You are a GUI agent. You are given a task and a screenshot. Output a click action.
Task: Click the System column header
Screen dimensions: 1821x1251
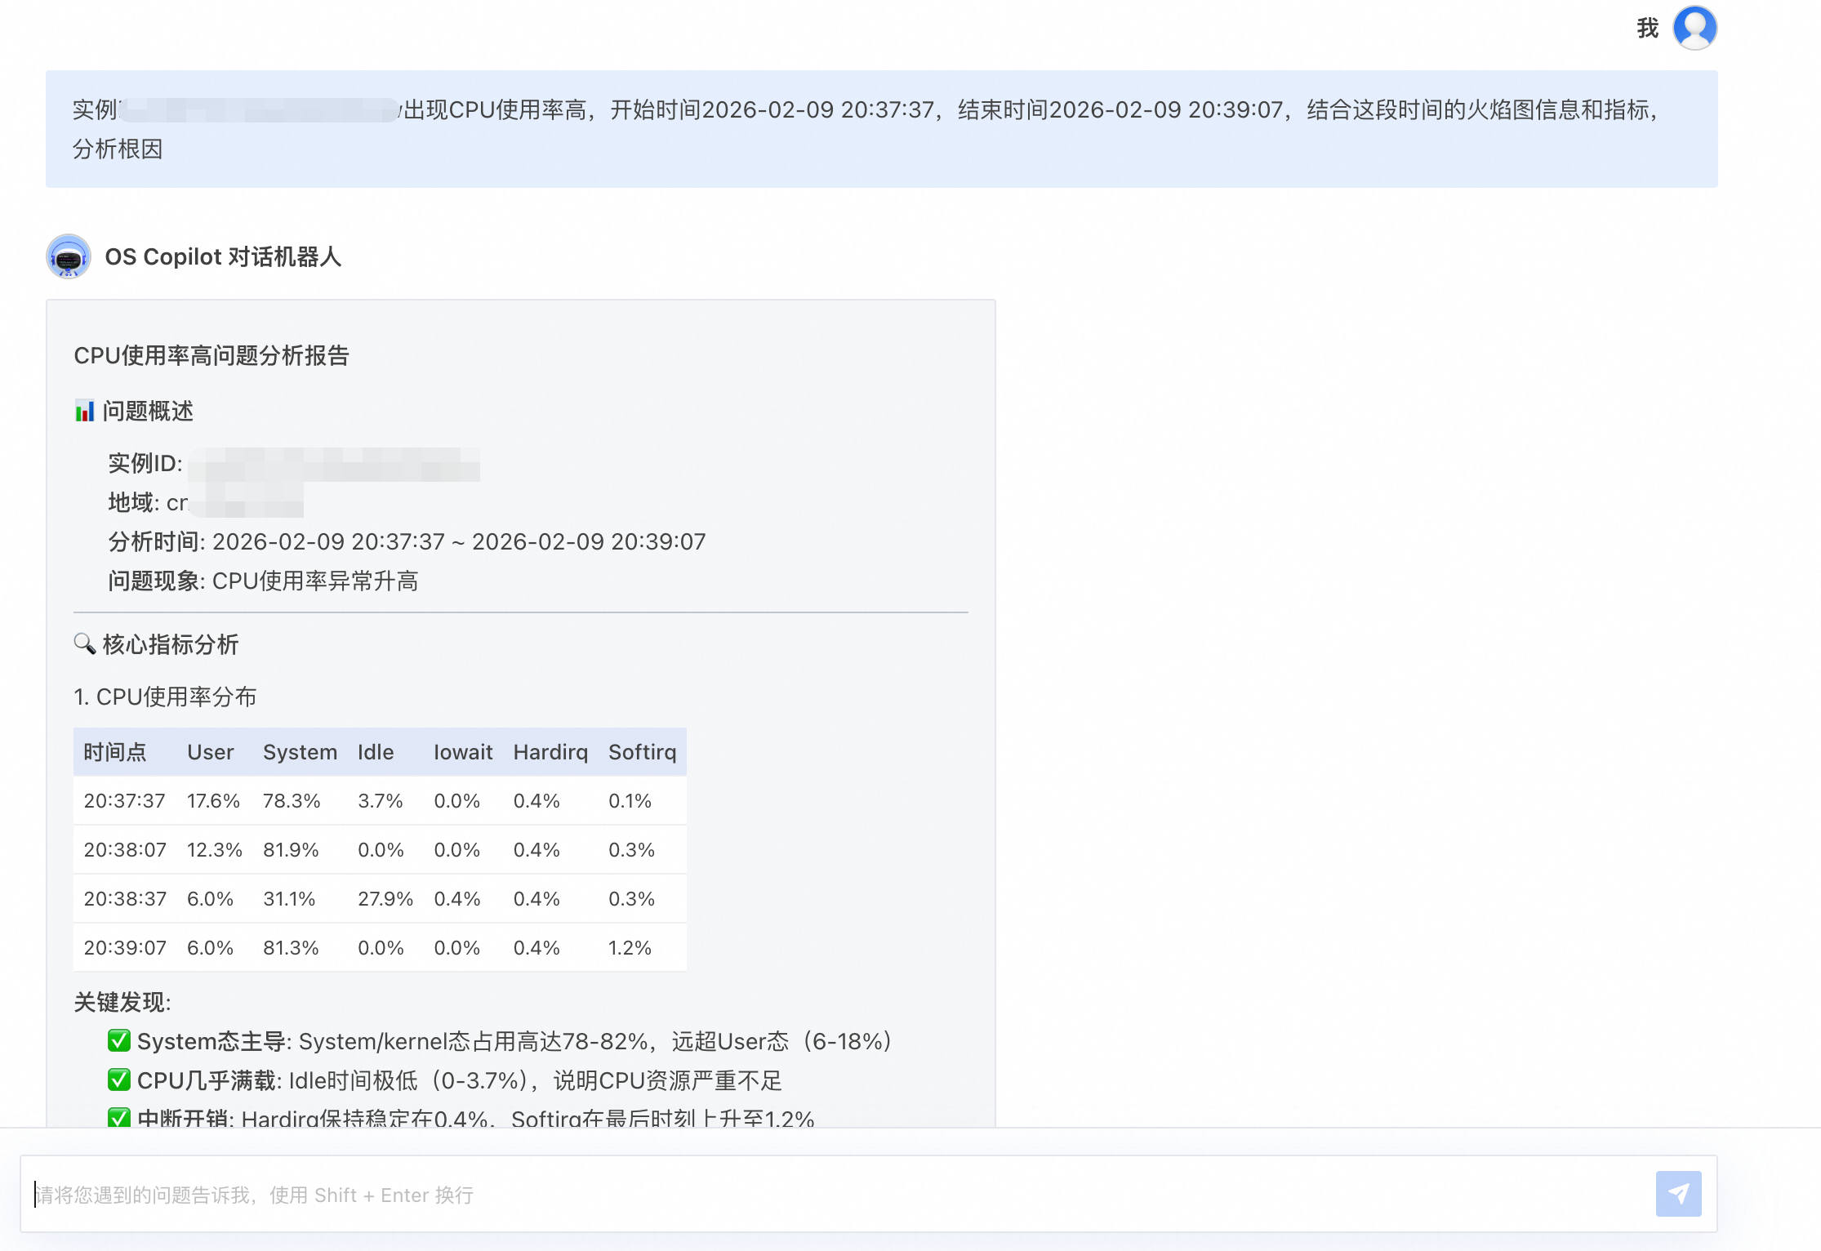coord(300,752)
